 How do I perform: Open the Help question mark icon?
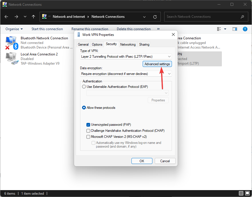point(245,29)
